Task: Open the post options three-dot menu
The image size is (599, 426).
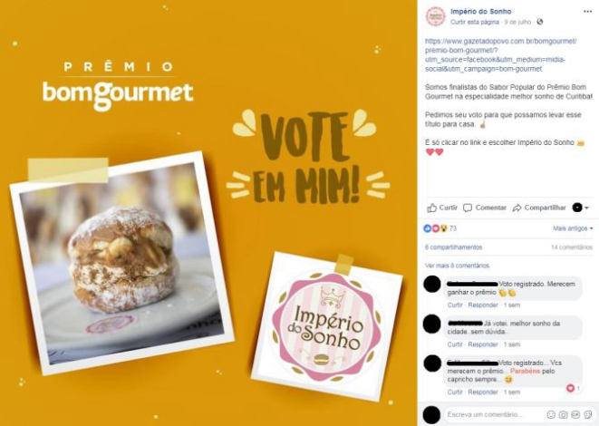Action: 587,12
